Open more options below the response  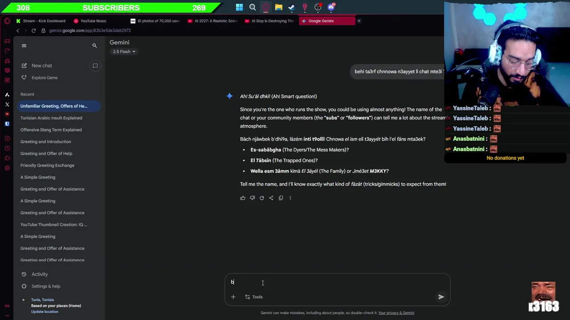pyautogui.click(x=290, y=198)
